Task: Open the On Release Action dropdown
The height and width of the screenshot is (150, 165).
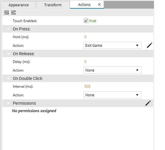Action: (x=112, y=70)
